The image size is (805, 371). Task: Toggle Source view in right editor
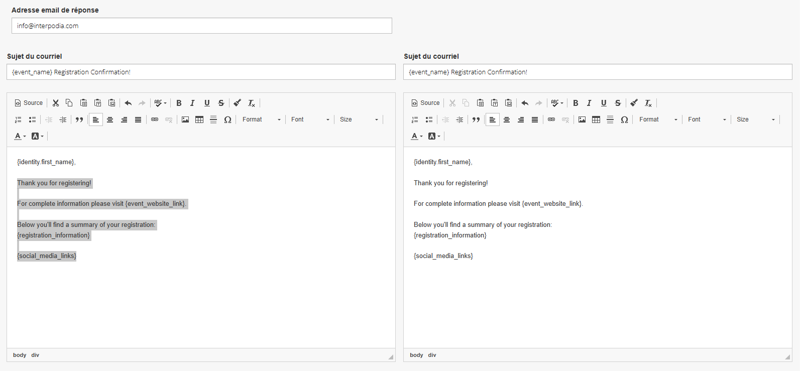pyautogui.click(x=425, y=103)
